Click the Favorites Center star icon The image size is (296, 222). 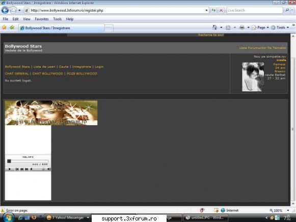coord(4,27)
